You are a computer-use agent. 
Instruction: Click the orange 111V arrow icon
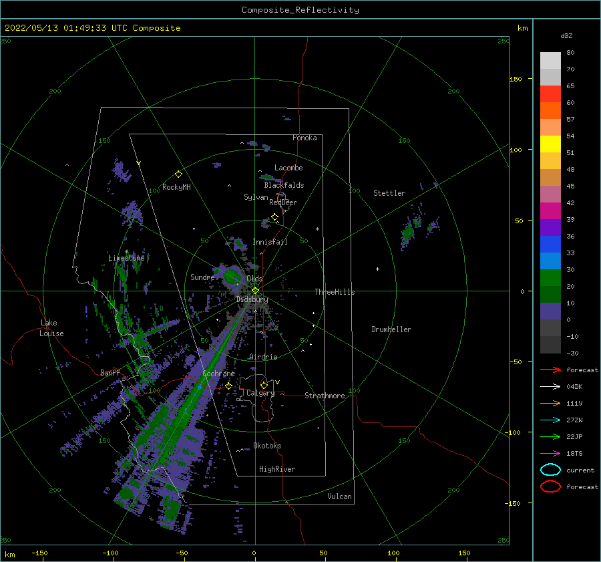[550, 403]
